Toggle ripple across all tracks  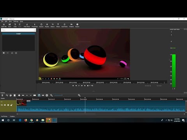tap(47, 95)
